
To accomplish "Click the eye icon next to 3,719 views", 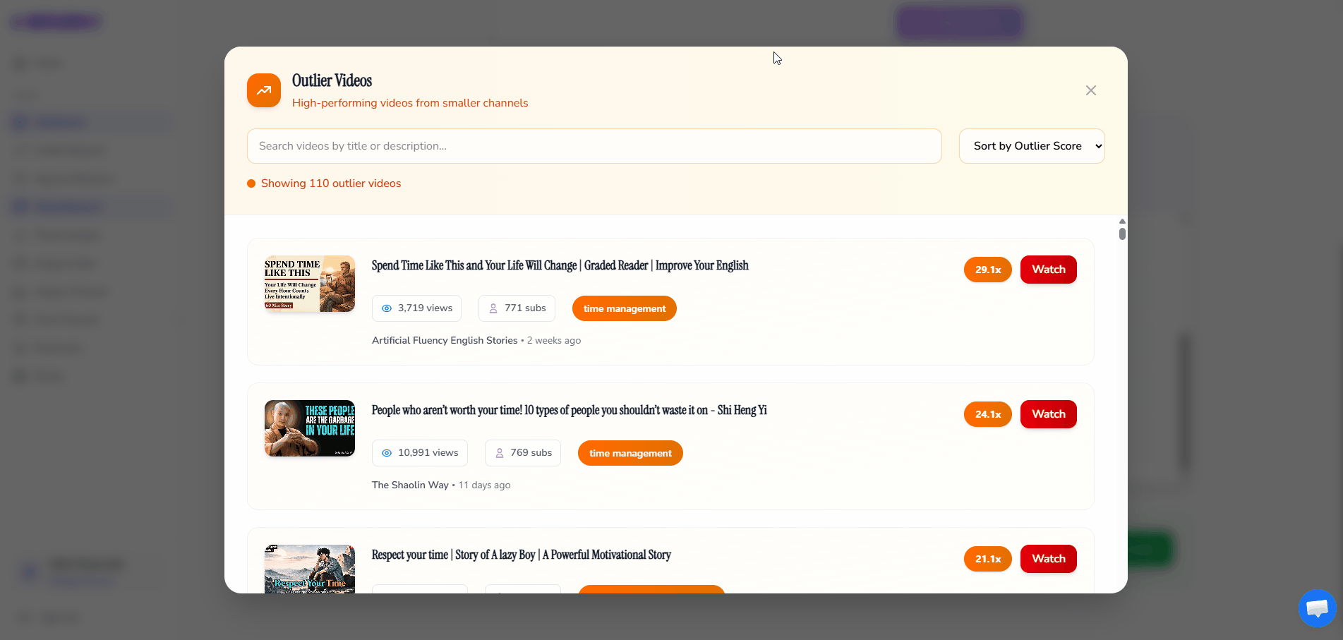I will pos(386,308).
